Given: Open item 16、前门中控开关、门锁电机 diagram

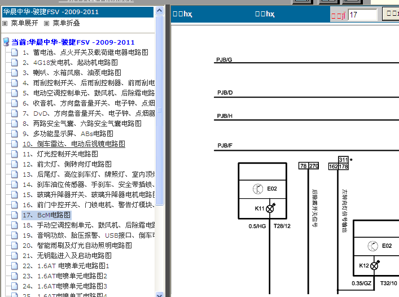Looking at the screenshot, I should tap(89, 205).
